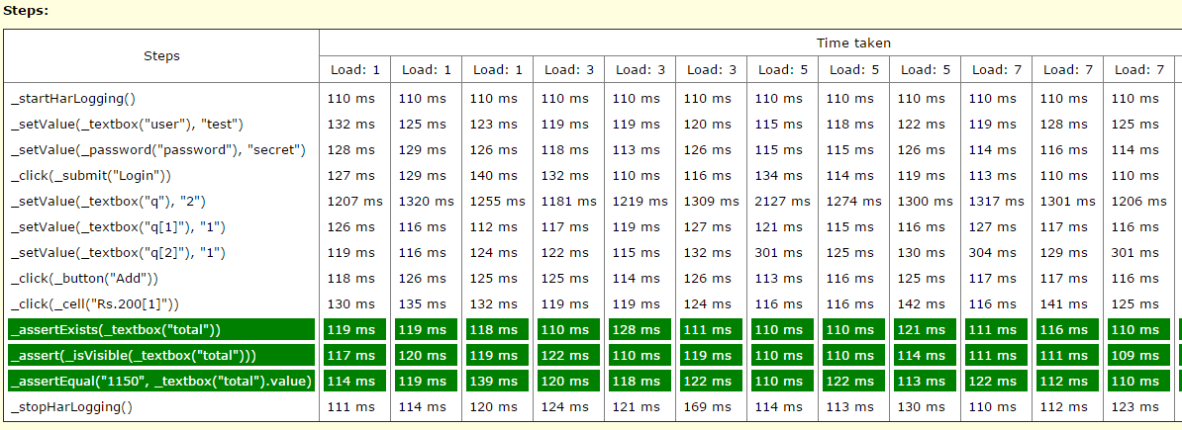The image size is (1182, 430).
Task: Select the _click(_button("Add")) step
Action: (x=84, y=279)
